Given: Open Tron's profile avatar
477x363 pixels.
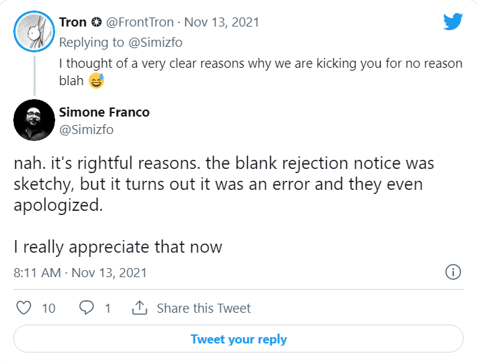Looking at the screenshot, I should click(34, 31).
